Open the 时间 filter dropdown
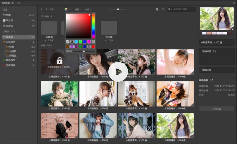The height and width of the screenshot is (144, 237). pyautogui.click(x=88, y=9)
